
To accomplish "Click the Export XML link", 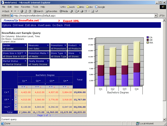I will click(71, 21).
